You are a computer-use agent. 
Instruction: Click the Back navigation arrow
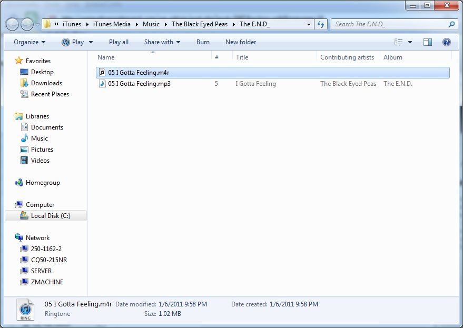pyautogui.click(x=13, y=25)
